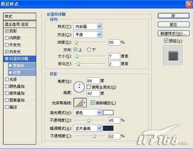The height and width of the screenshot is (149, 193).
Task: Uncheck 消除锯齿 (Anti-aliased) option
Action: coord(93,103)
